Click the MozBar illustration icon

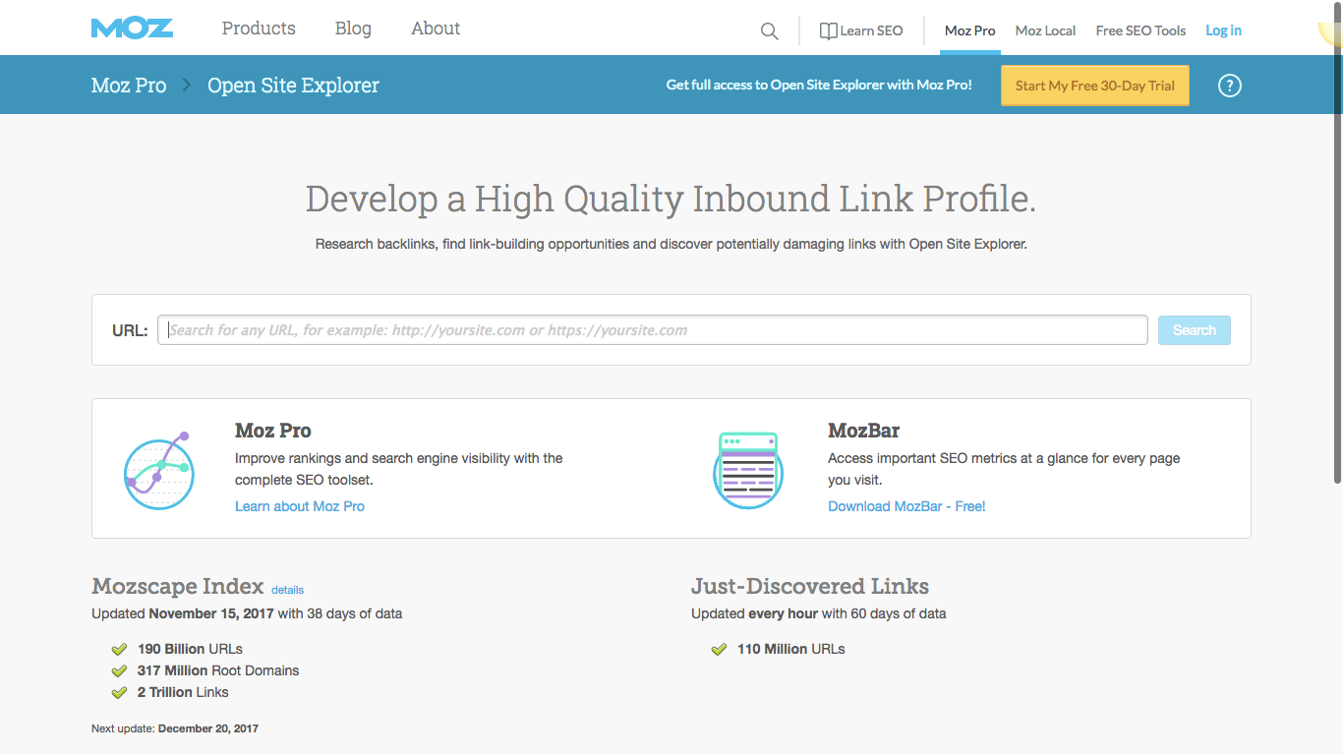(x=748, y=471)
